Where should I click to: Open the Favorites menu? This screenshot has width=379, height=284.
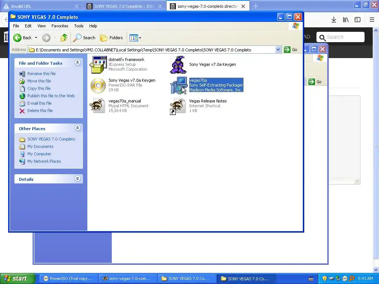click(60, 26)
